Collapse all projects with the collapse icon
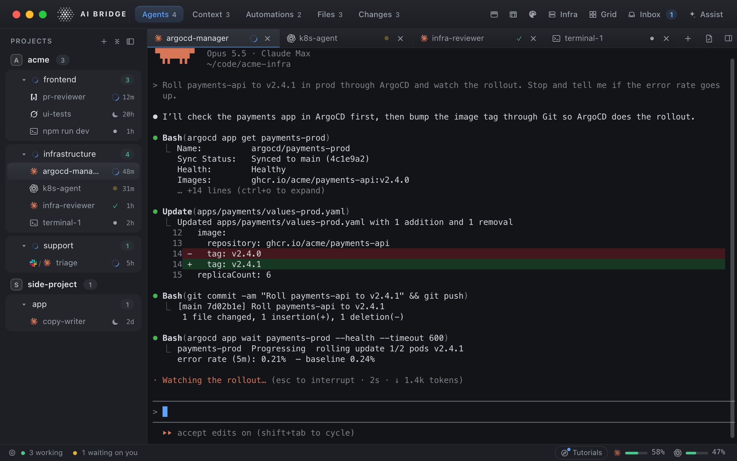Viewport: 737px width, 461px height. coord(117,41)
